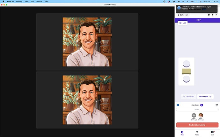Switch to List view

coord(183,23)
